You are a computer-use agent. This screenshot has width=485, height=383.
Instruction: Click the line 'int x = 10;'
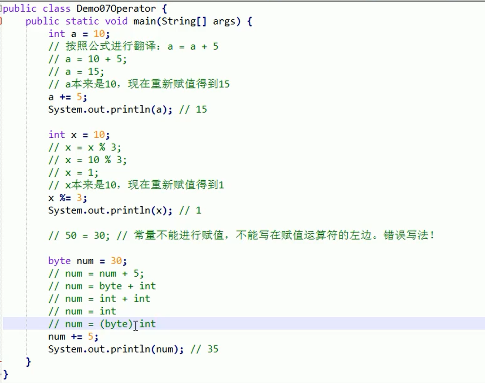coord(79,135)
